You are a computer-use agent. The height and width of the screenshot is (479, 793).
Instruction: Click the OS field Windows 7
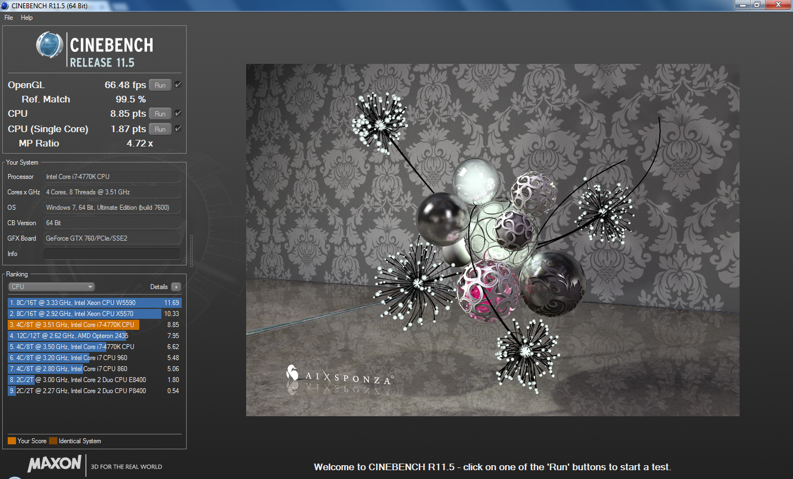[112, 208]
